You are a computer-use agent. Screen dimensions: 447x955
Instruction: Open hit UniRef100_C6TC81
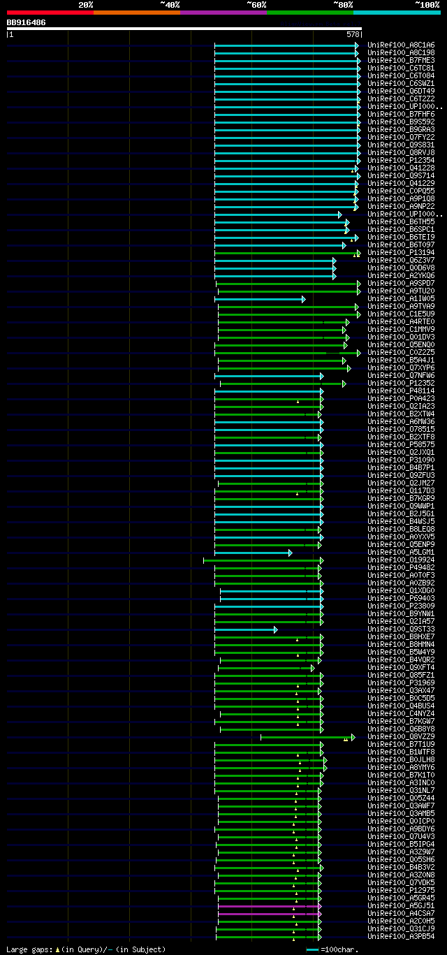click(401, 68)
